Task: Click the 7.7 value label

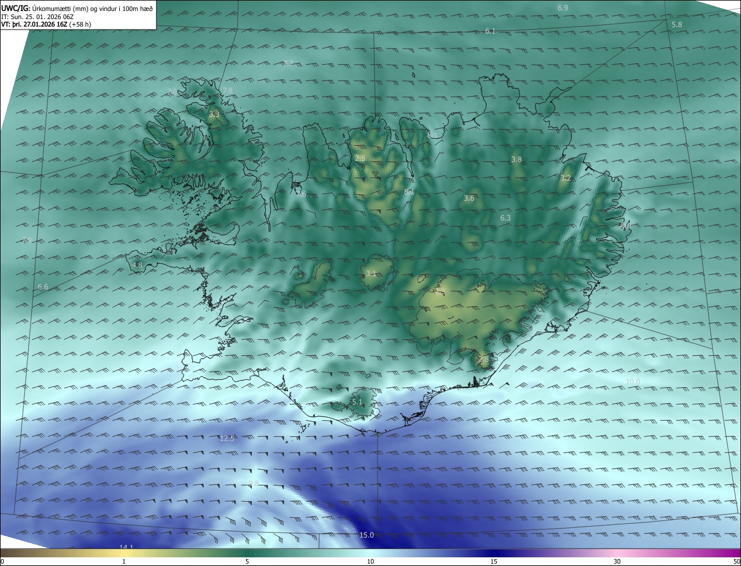Action: coord(288,63)
